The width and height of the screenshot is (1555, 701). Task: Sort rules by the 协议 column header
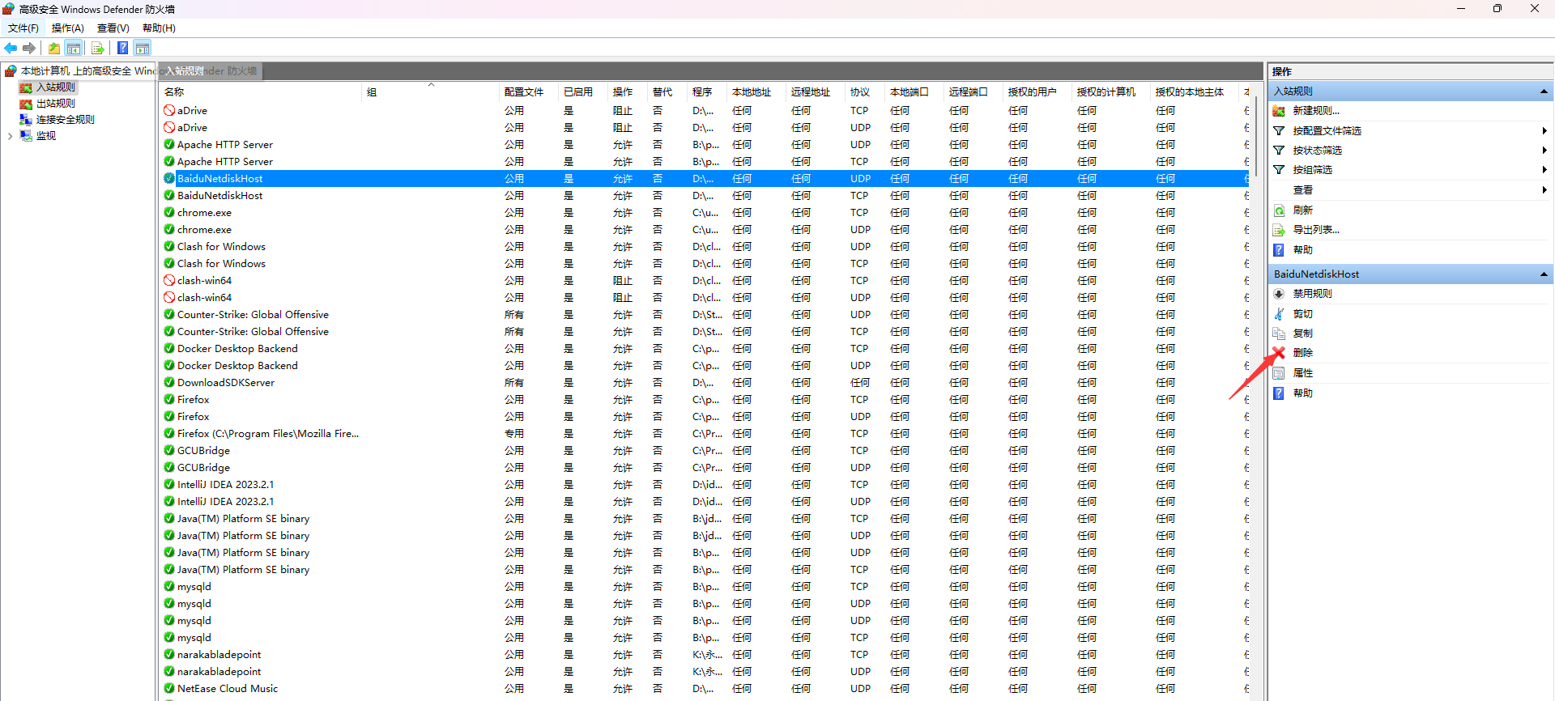pos(860,92)
